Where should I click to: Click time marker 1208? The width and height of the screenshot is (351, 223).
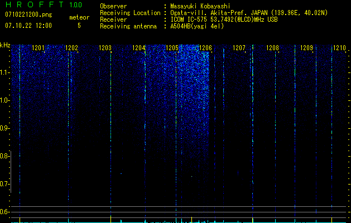(x=273, y=47)
